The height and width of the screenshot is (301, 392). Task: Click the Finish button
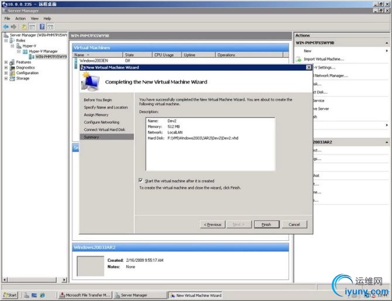tap(266, 224)
